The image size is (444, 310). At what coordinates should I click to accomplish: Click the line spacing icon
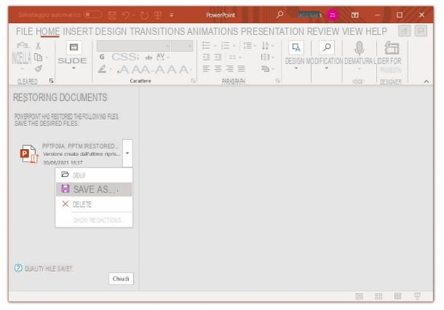[247, 45]
